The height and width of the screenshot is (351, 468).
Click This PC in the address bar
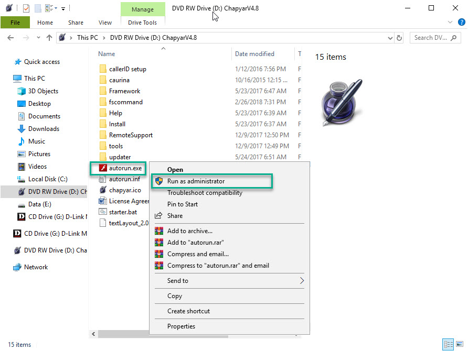click(x=88, y=38)
